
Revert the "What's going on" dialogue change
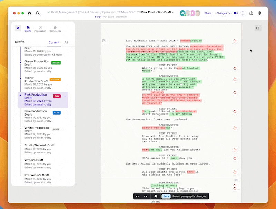235,68
